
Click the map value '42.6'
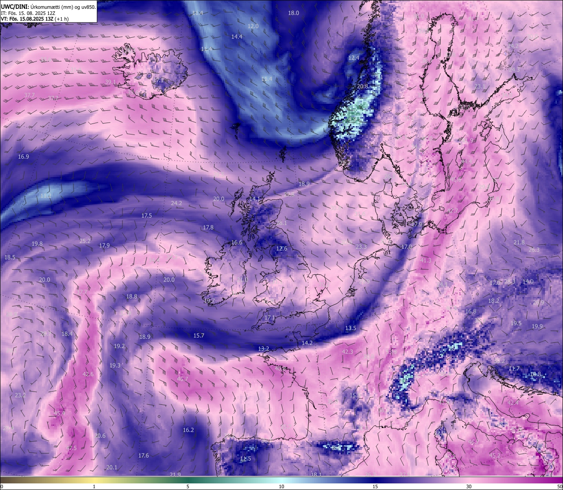(88, 374)
